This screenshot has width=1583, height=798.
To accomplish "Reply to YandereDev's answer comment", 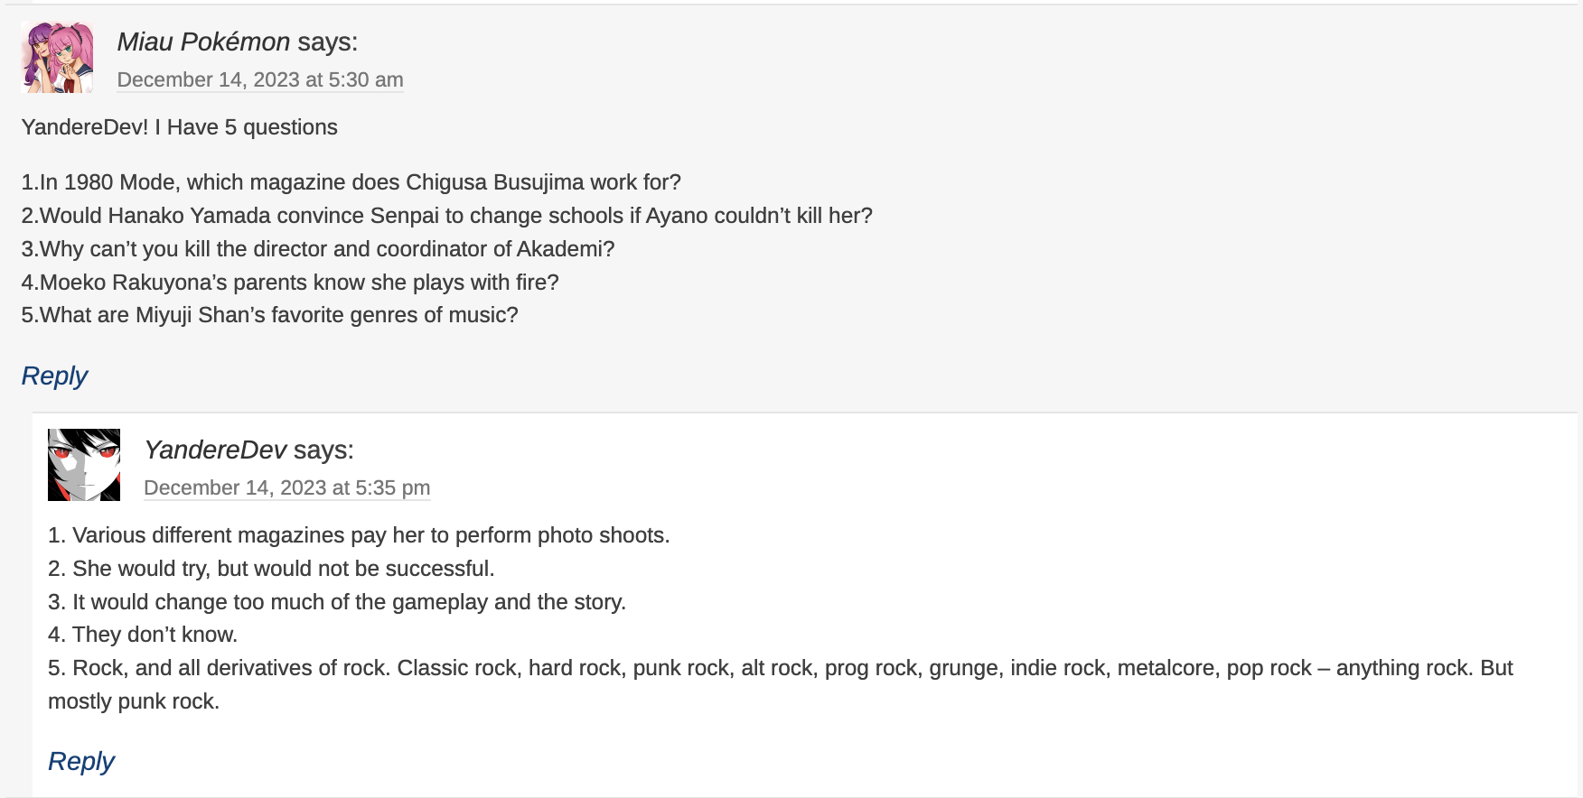I will click(x=81, y=761).
